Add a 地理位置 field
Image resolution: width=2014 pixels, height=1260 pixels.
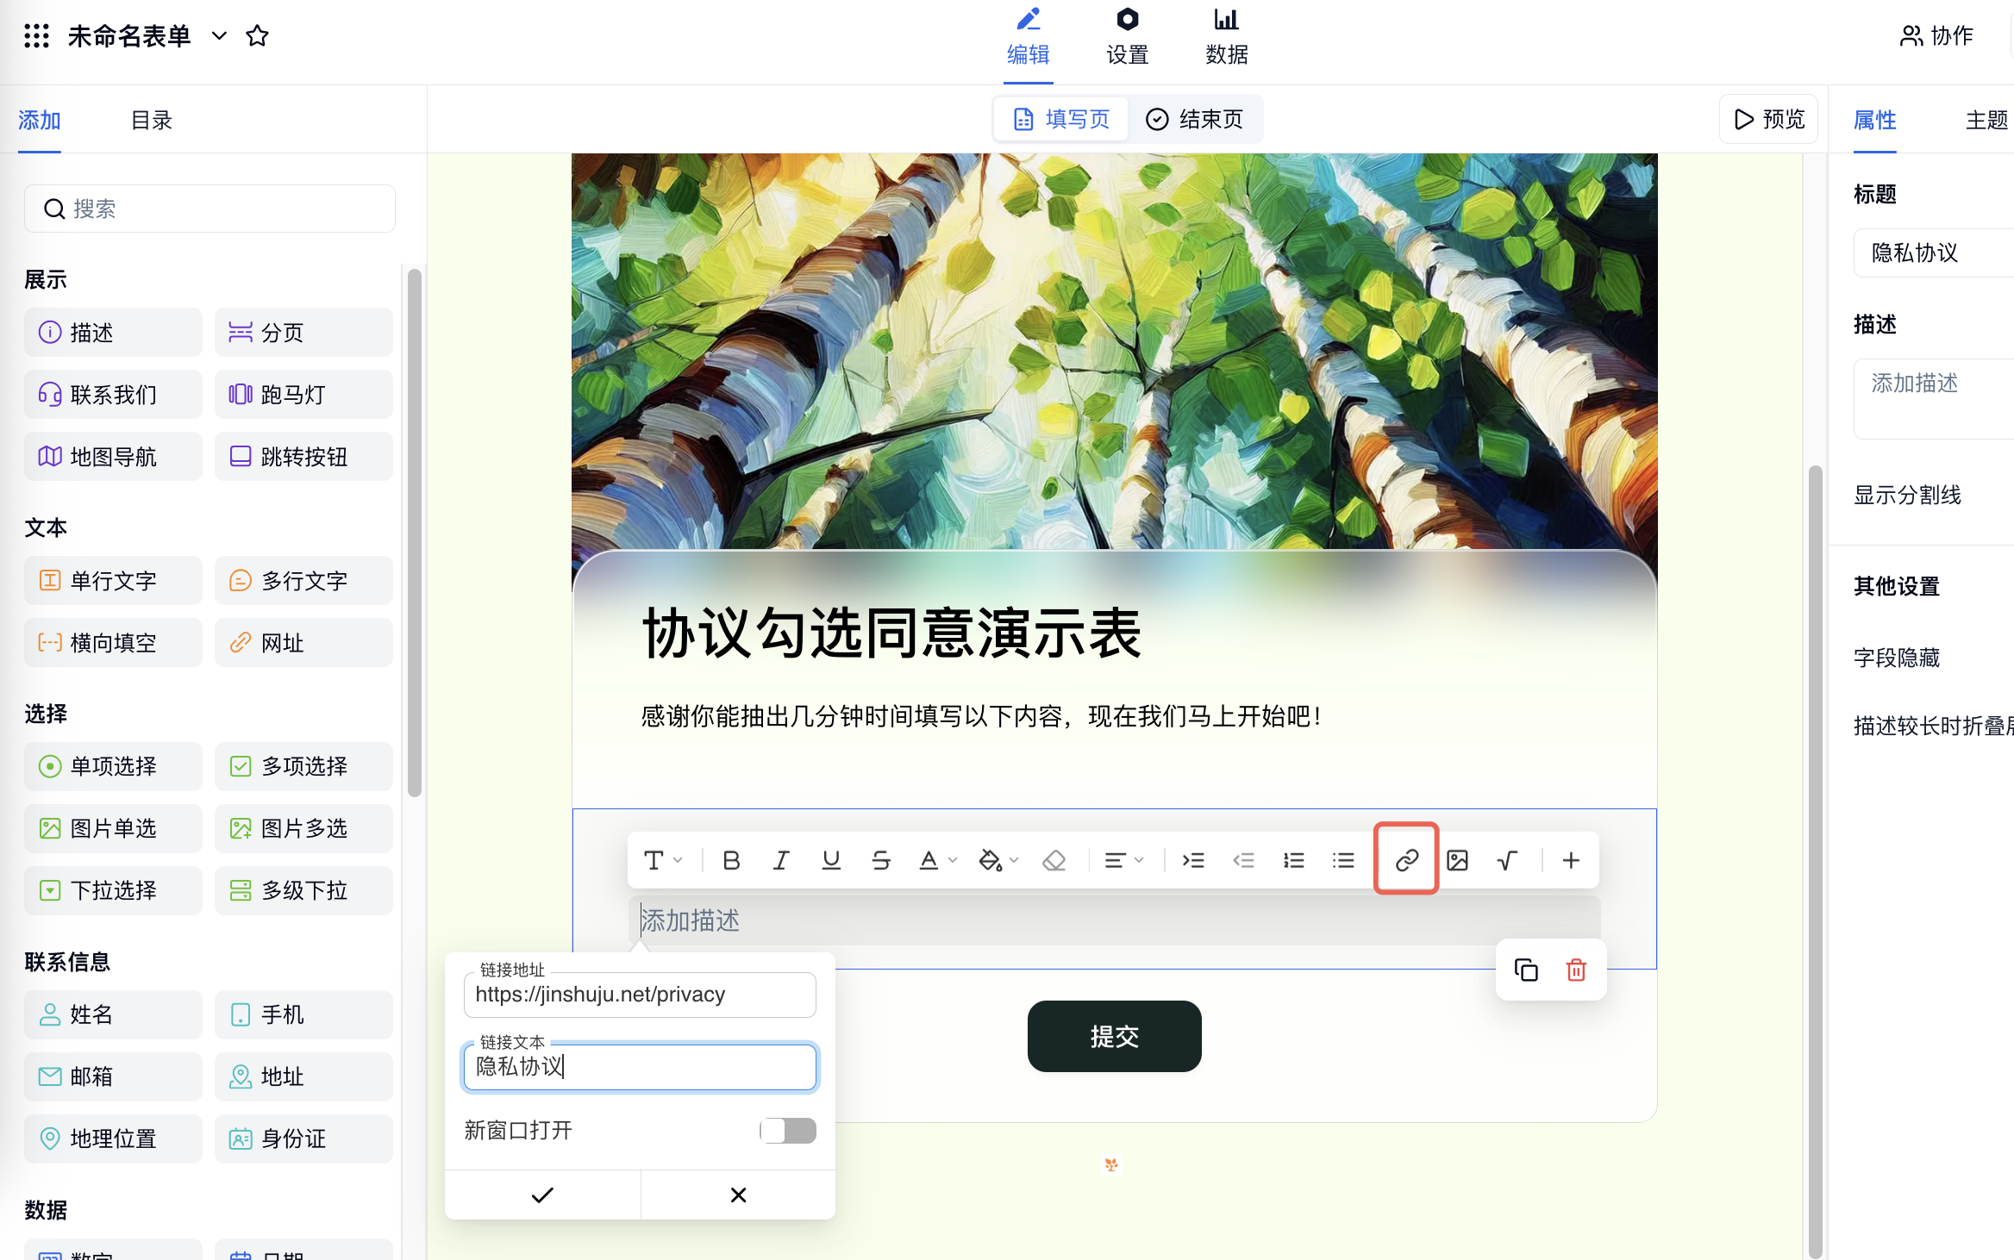pyautogui.click(x=113, y=1138)
